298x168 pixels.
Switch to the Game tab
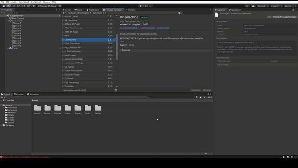pyautogui.click(x=79, y=10)
